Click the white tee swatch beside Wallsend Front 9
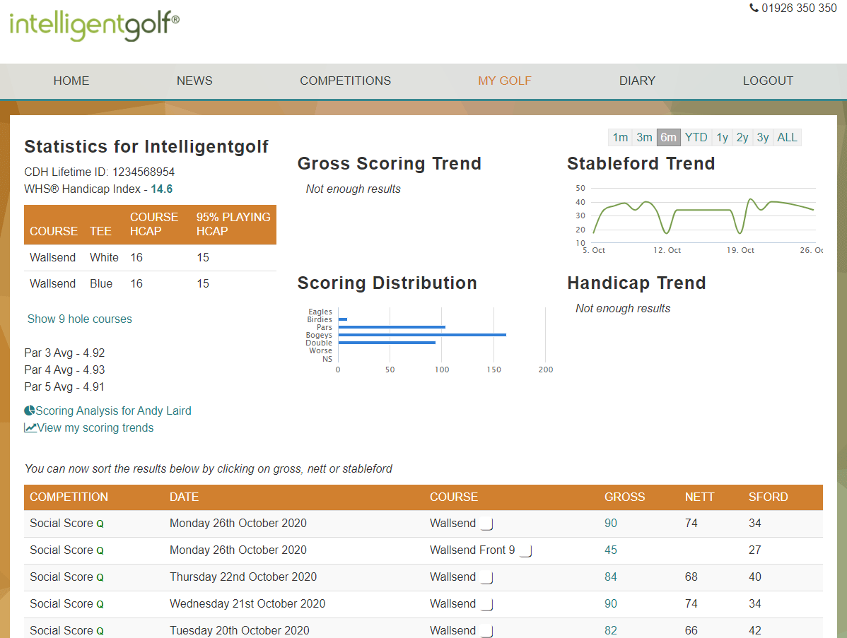The width and height of the screenshot is (847, 638). click(x=526, y=550)
